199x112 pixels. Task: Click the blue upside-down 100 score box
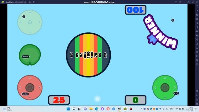136,10
